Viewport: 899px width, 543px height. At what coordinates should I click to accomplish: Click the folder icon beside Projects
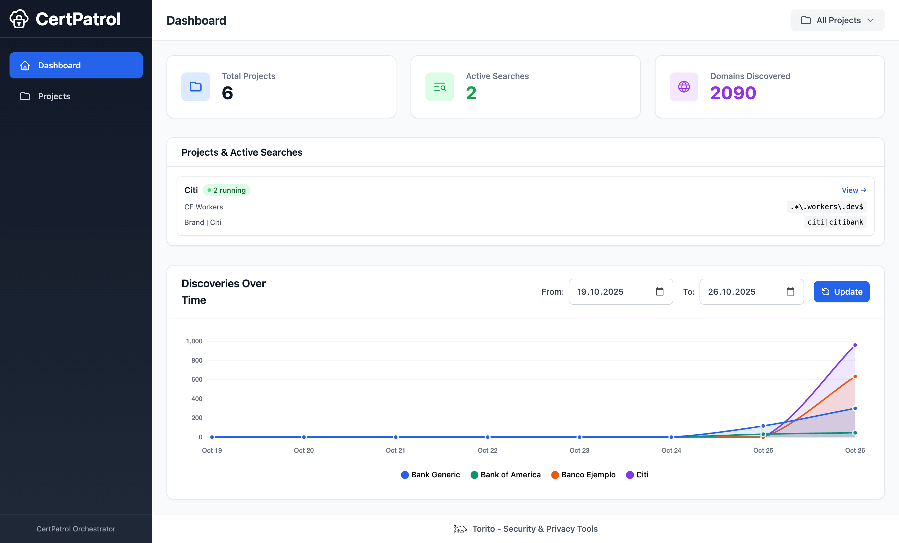tap(24, 96)
